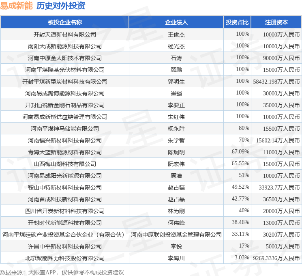302x276 pixels.
Task: Select 河南平煤隆基光伏材料有限公司 cell
Action: [x=65, y=70]
